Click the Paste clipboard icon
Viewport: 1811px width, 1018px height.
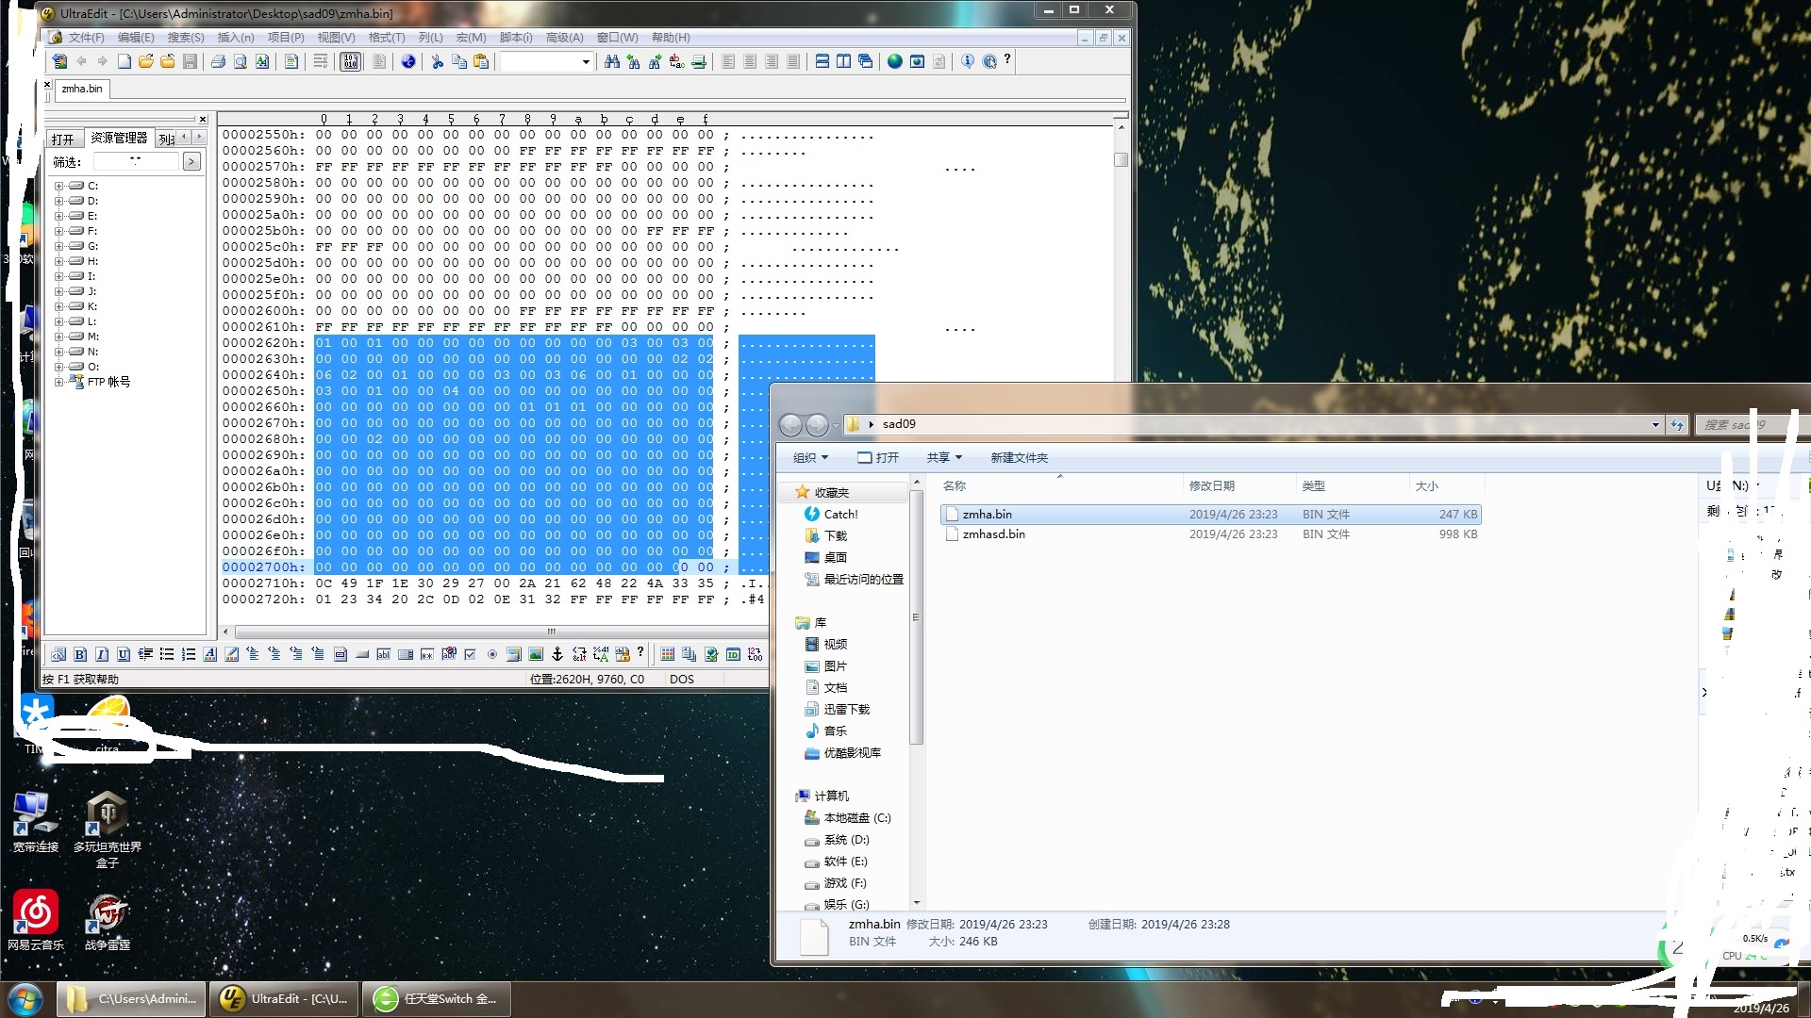click(481, 61)
